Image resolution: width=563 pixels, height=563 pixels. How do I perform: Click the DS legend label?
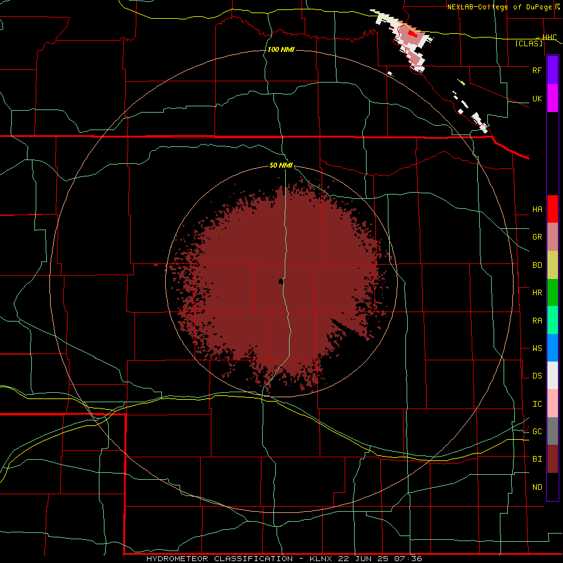click(x=537, y=376)
